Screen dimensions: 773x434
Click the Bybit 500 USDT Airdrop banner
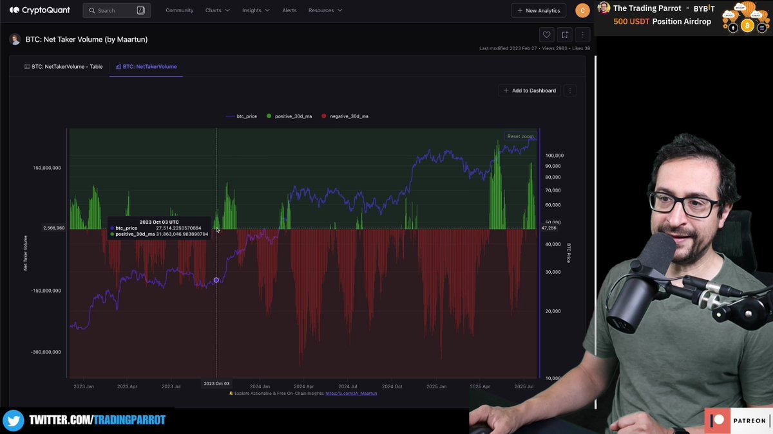(x=684, y=17)
